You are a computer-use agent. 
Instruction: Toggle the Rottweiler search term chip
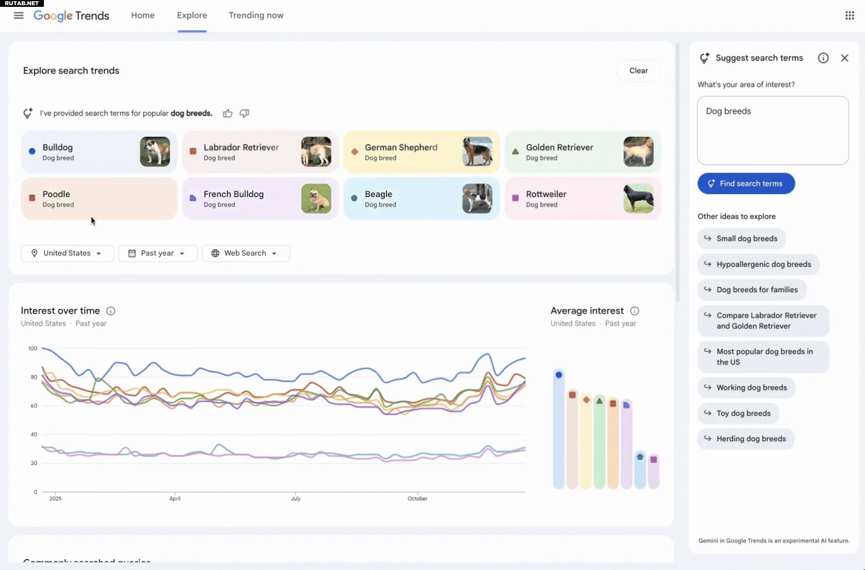pyautogui.click(x=582, y=198)
